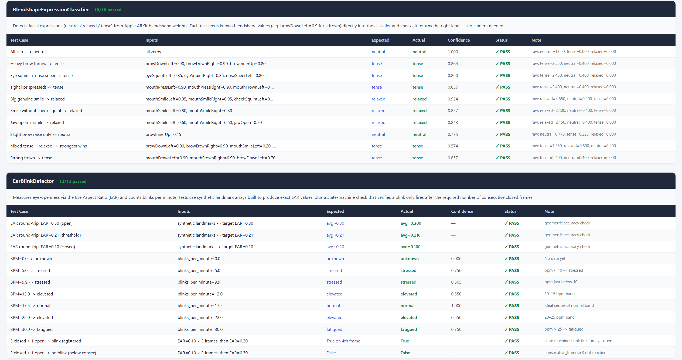This screenshot has height=360, width=682.
Task: Click the EarBlinkDetector section heading
Action: tap(33, 181)
